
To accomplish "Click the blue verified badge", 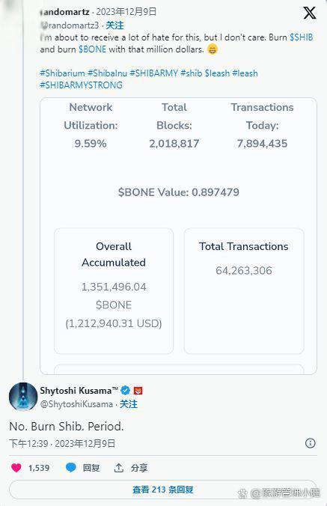I will [x=125, y=391].
